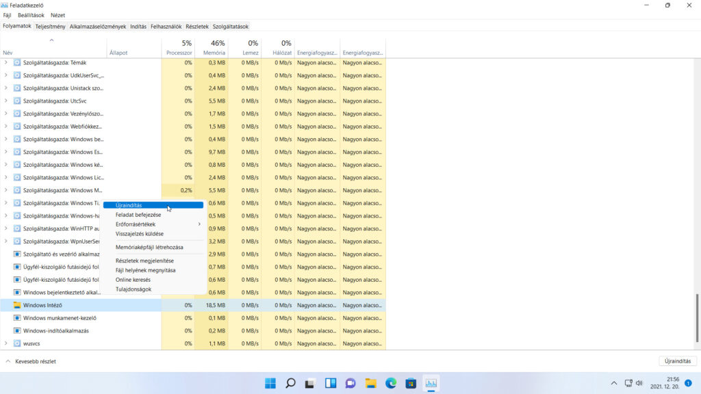Open the Beállítások menu
The width and height of the screenshot is (701, 394).
[31, 15]
